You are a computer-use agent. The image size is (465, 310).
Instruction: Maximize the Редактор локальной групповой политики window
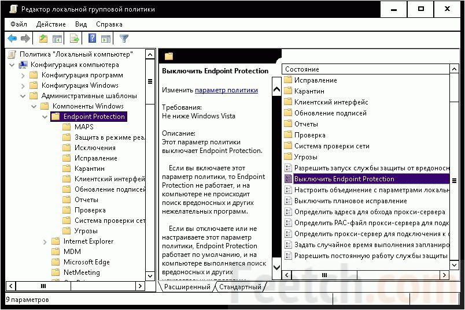click(420, 9)
